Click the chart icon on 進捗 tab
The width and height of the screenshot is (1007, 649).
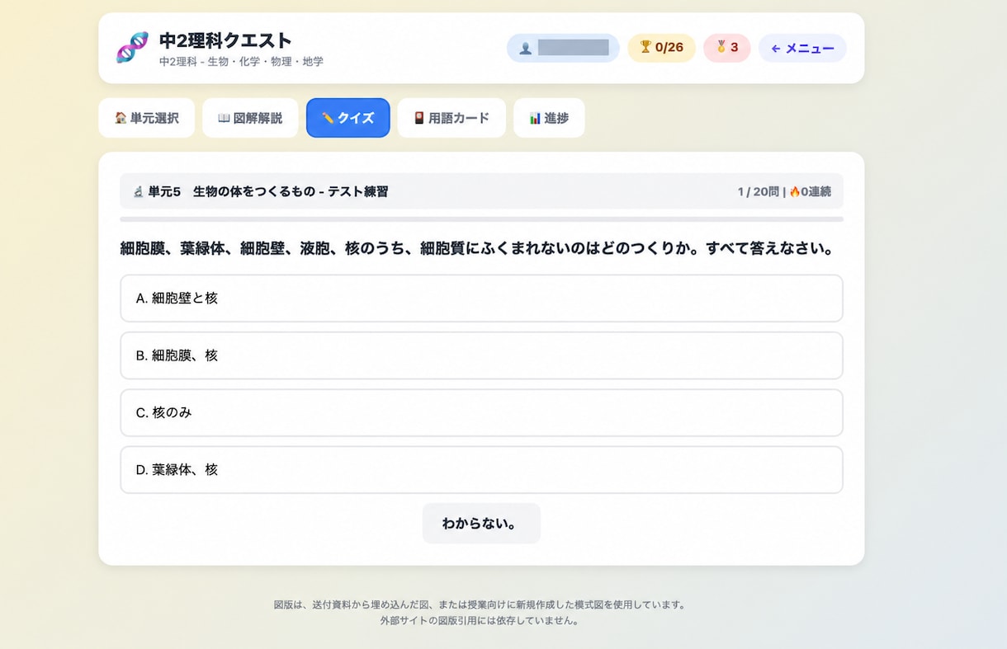(x=535, y=118)
